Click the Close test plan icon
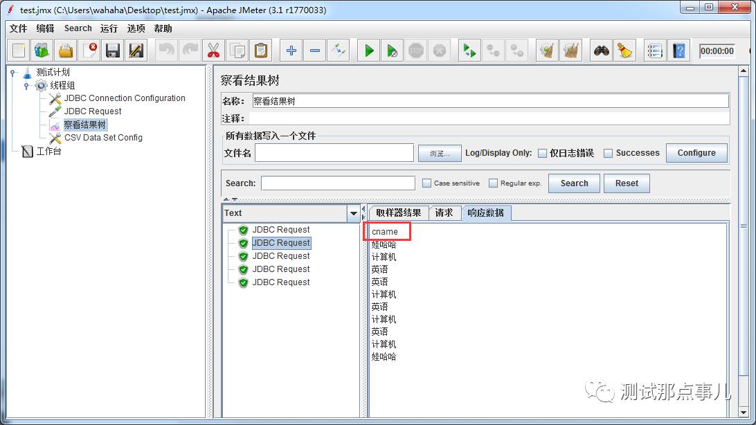756x425 pixels. pos(89,51)
